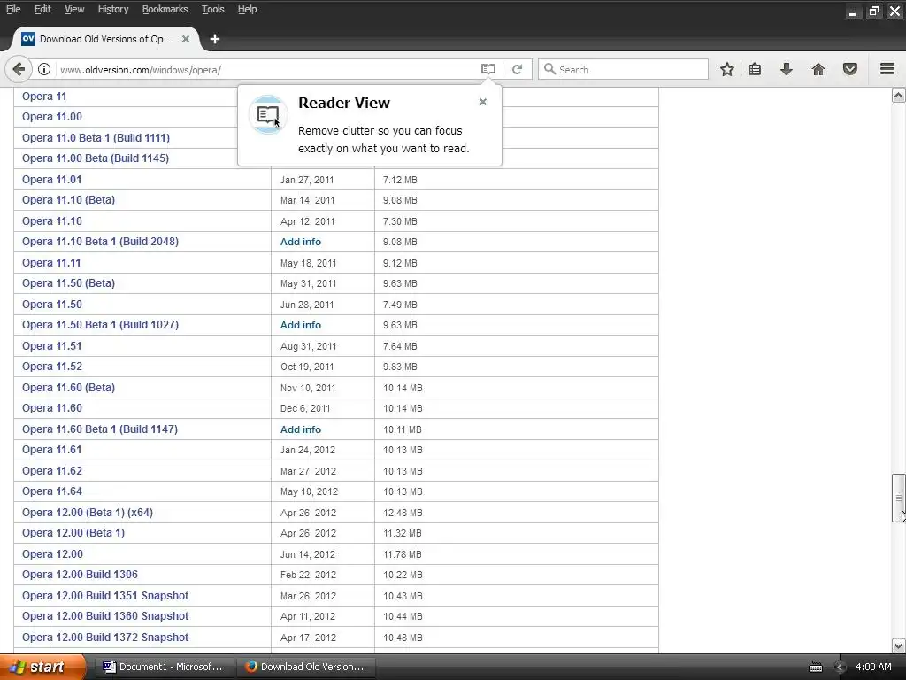Click the keyboard icon in system tray
This screenshot has width=906, height=680.
[815, 668]
